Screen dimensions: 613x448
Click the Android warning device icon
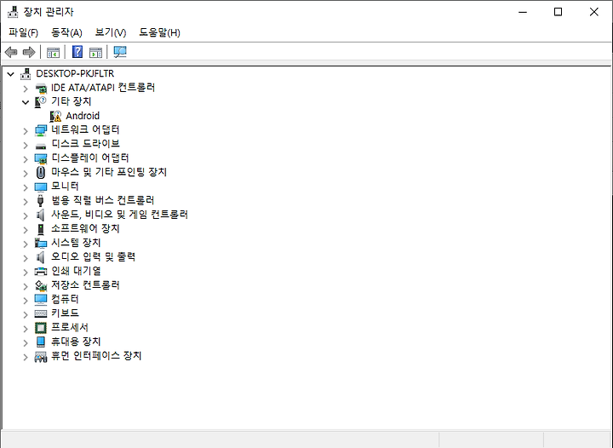coord(55,116)
